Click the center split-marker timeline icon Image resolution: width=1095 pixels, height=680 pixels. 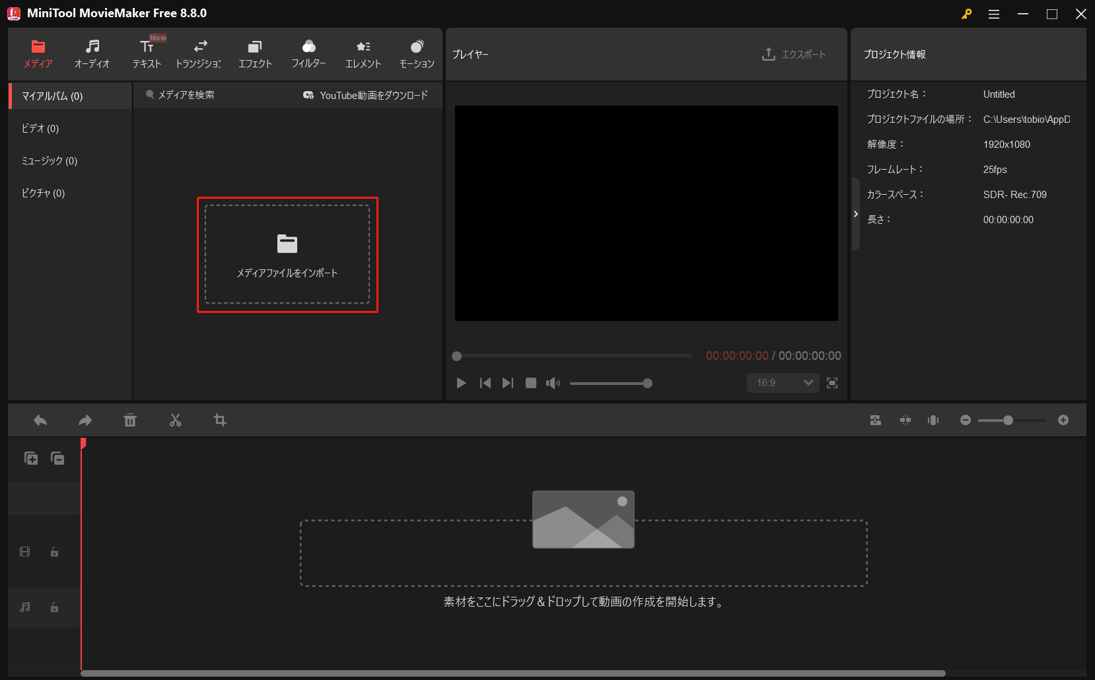click(905, 421)
